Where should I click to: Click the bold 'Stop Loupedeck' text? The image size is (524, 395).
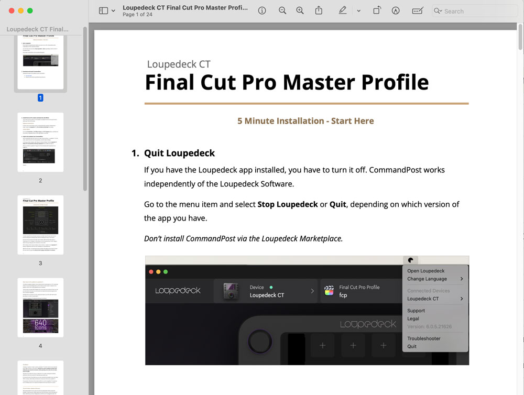[x=287, y=204]
